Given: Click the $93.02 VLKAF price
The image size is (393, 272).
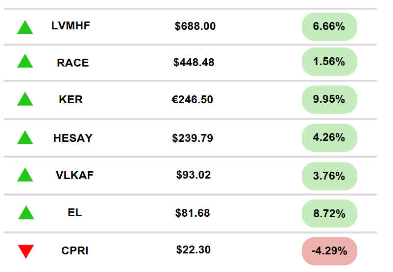Looking at the screenshot, I should coord(193,175).
